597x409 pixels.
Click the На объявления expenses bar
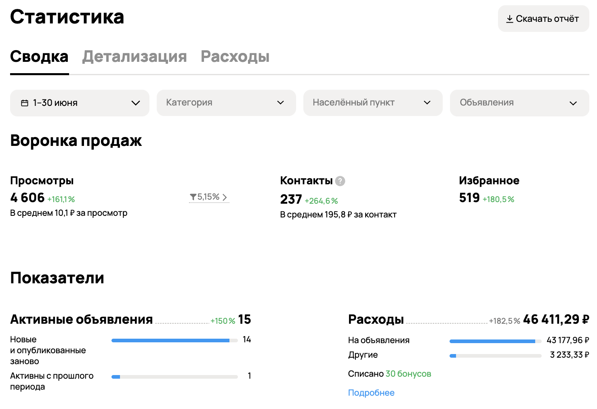(495, 341)
